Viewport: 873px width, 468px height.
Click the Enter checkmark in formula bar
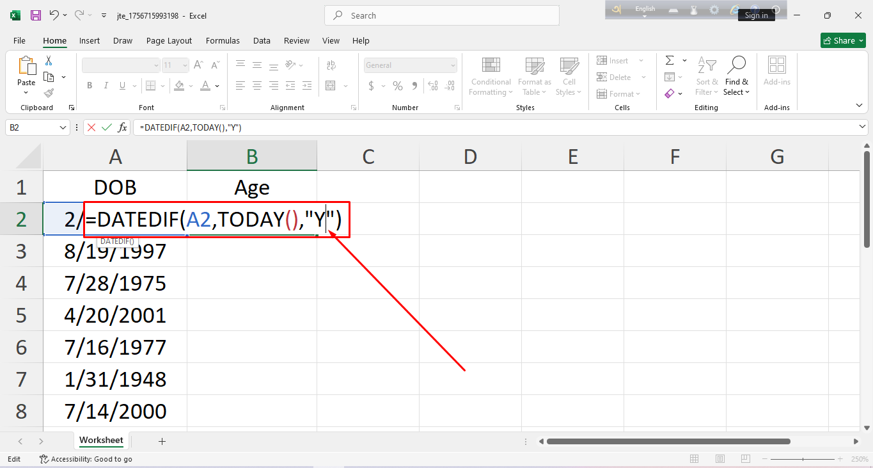click(x=106, y=127)
